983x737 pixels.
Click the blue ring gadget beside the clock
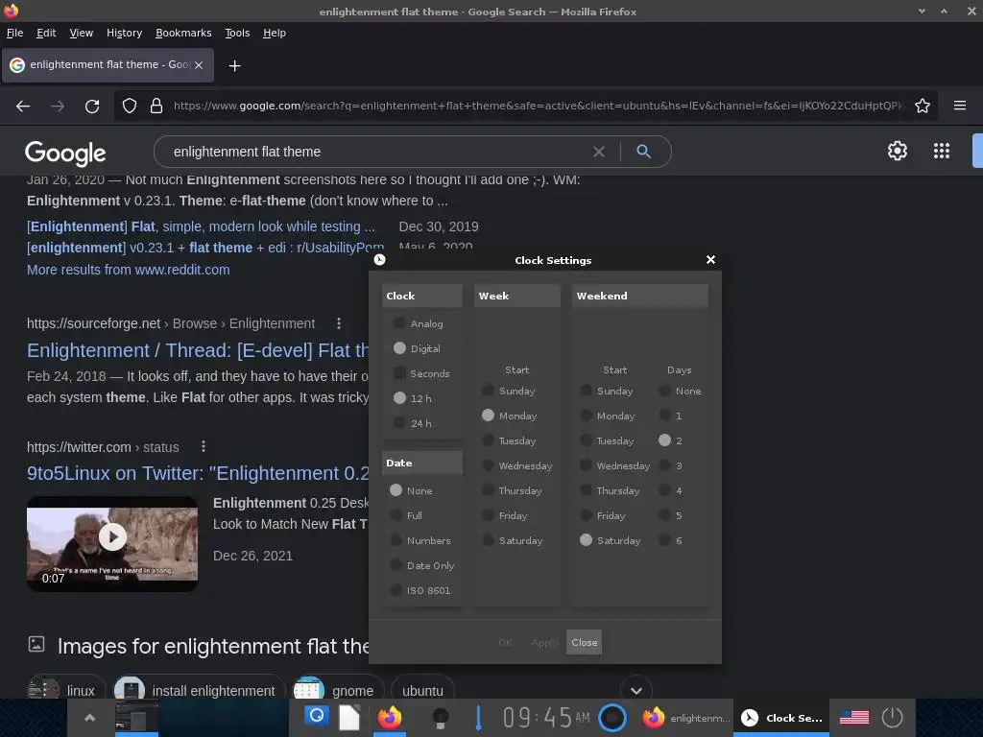tap(611, 718)
